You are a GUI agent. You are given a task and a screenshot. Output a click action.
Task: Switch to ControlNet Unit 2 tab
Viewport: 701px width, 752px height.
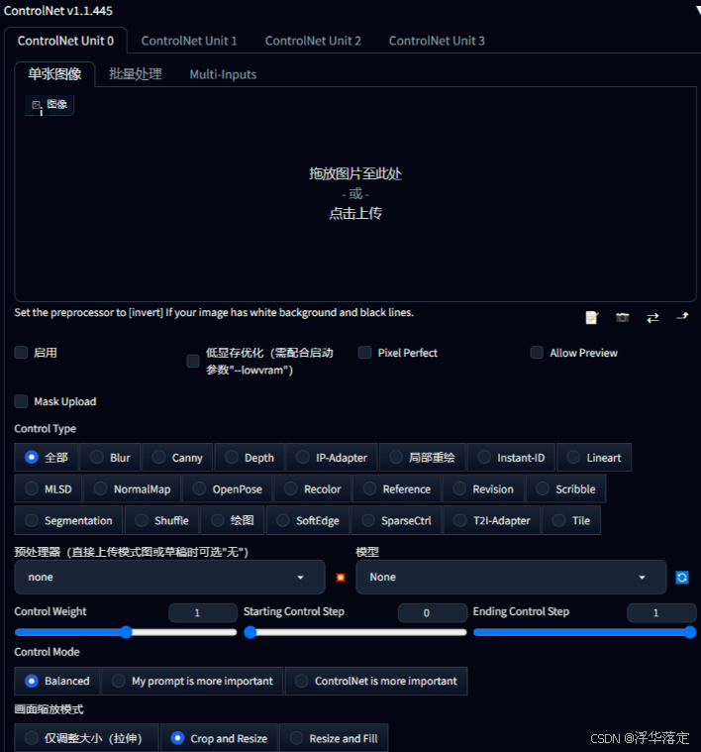tap(313, 41)
